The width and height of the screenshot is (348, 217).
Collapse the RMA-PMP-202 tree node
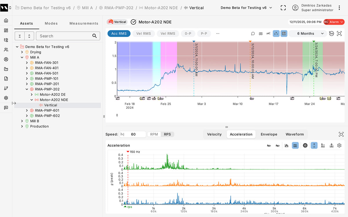point(27,89)
